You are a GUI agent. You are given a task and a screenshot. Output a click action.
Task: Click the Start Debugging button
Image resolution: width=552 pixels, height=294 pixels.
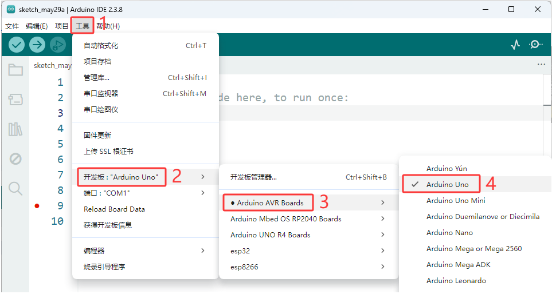(58, 45)
